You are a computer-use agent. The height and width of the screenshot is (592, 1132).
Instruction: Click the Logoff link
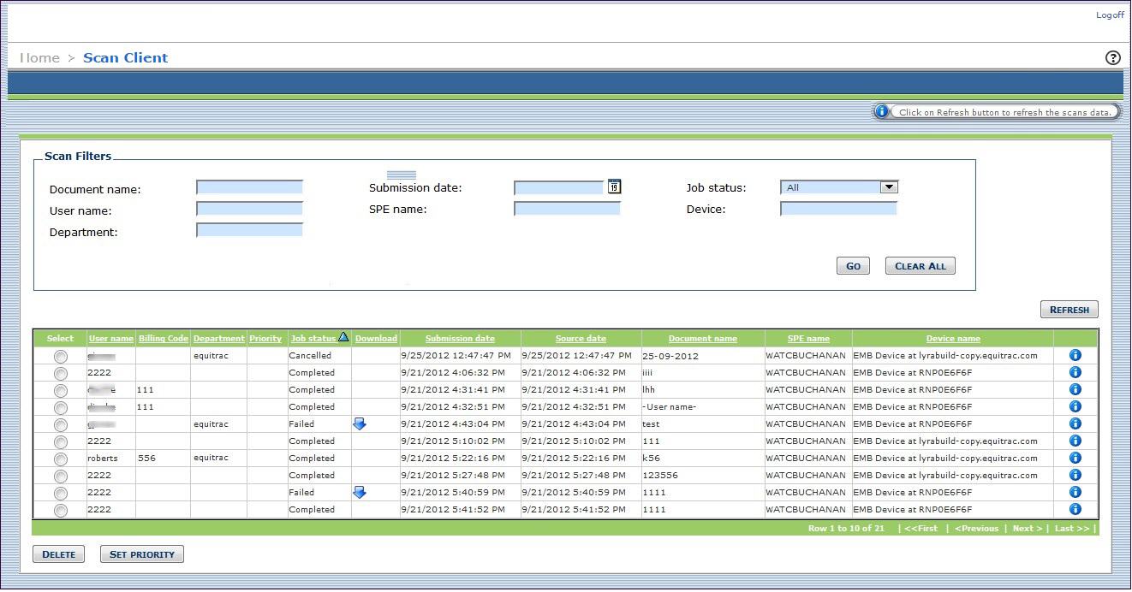1110,15
